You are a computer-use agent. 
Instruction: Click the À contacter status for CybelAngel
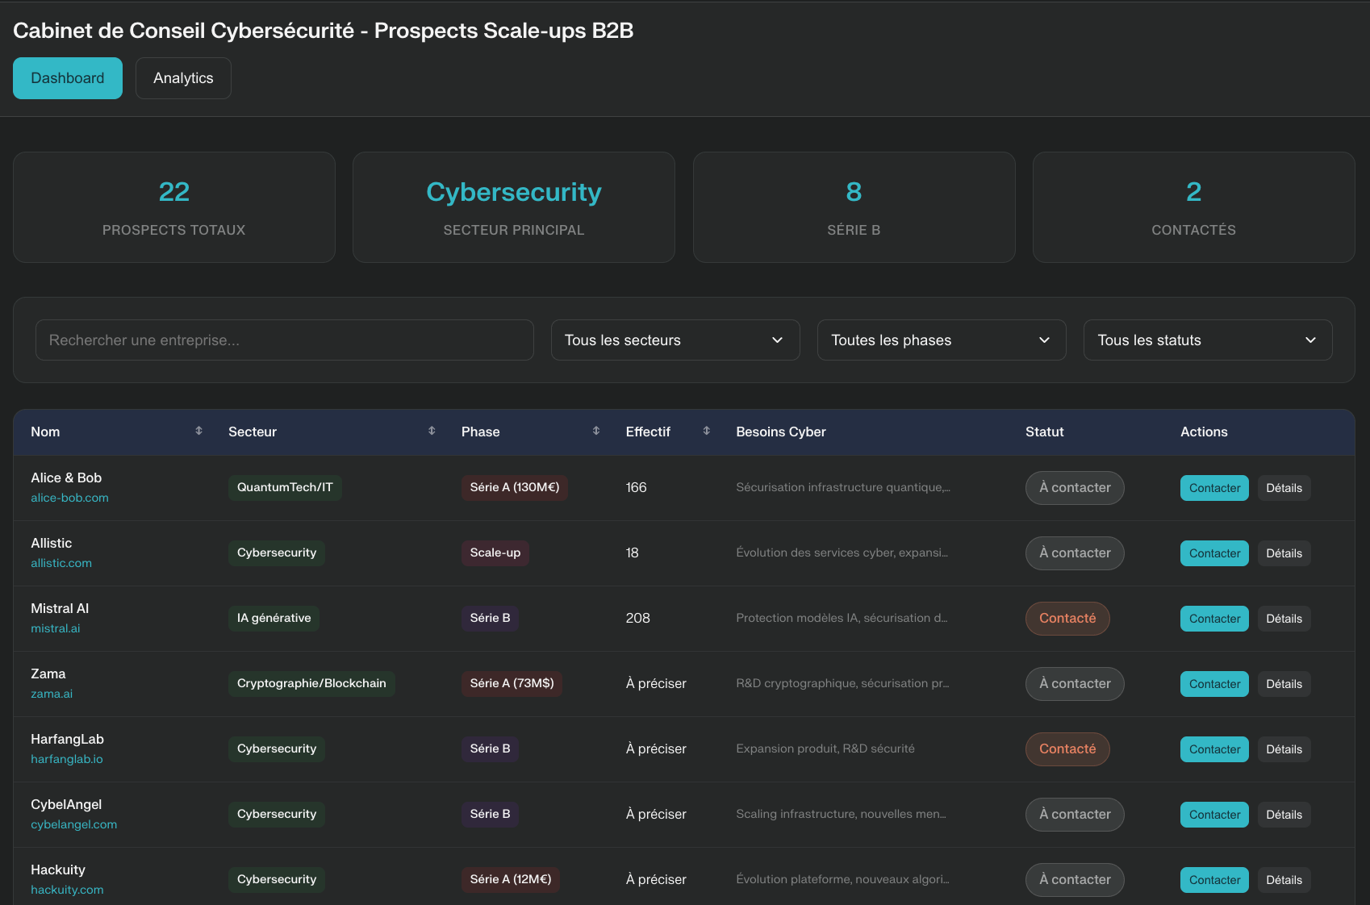click(x=1075, y=815)
